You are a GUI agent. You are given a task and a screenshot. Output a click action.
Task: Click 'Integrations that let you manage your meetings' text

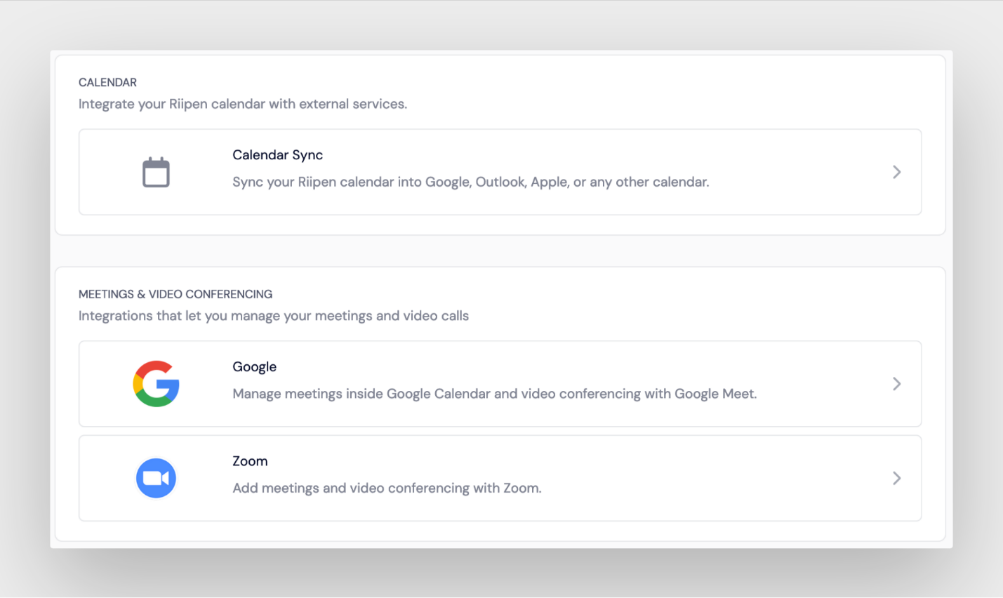pos(274,316)
